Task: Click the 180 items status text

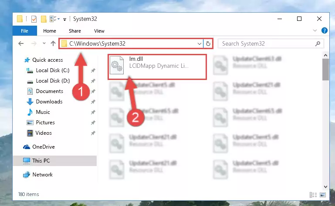Action: [29, 194]
